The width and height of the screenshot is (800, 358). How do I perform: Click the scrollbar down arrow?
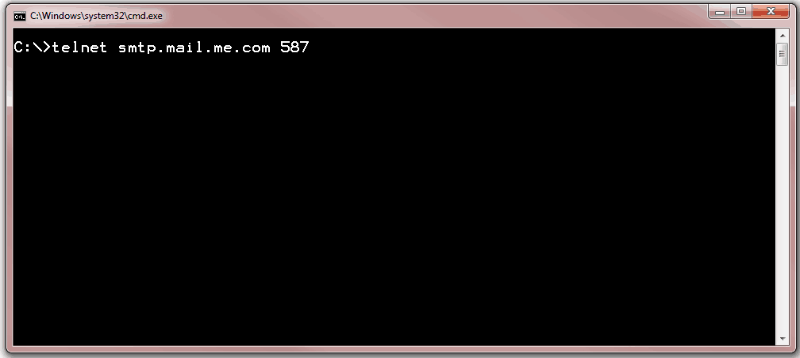[x=783, y=339]
